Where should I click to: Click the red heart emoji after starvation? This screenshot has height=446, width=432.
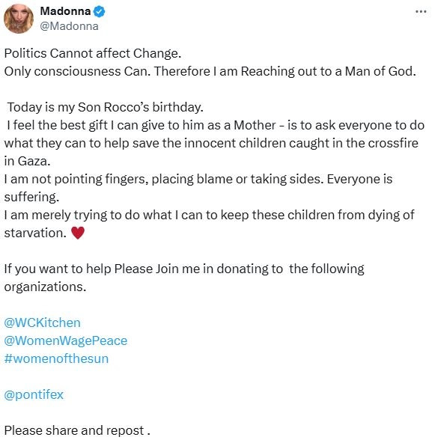(x=78, y=233)
